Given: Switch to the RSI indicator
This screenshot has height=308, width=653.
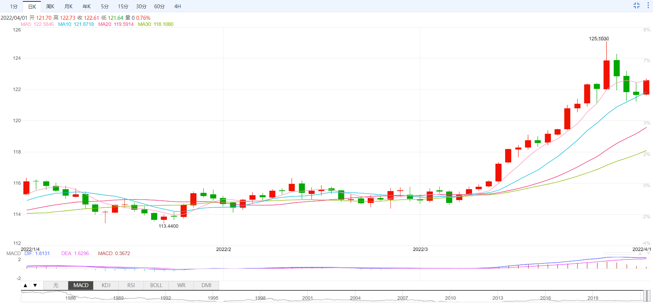Looking at the screenshot, I should tap(131, 285).
